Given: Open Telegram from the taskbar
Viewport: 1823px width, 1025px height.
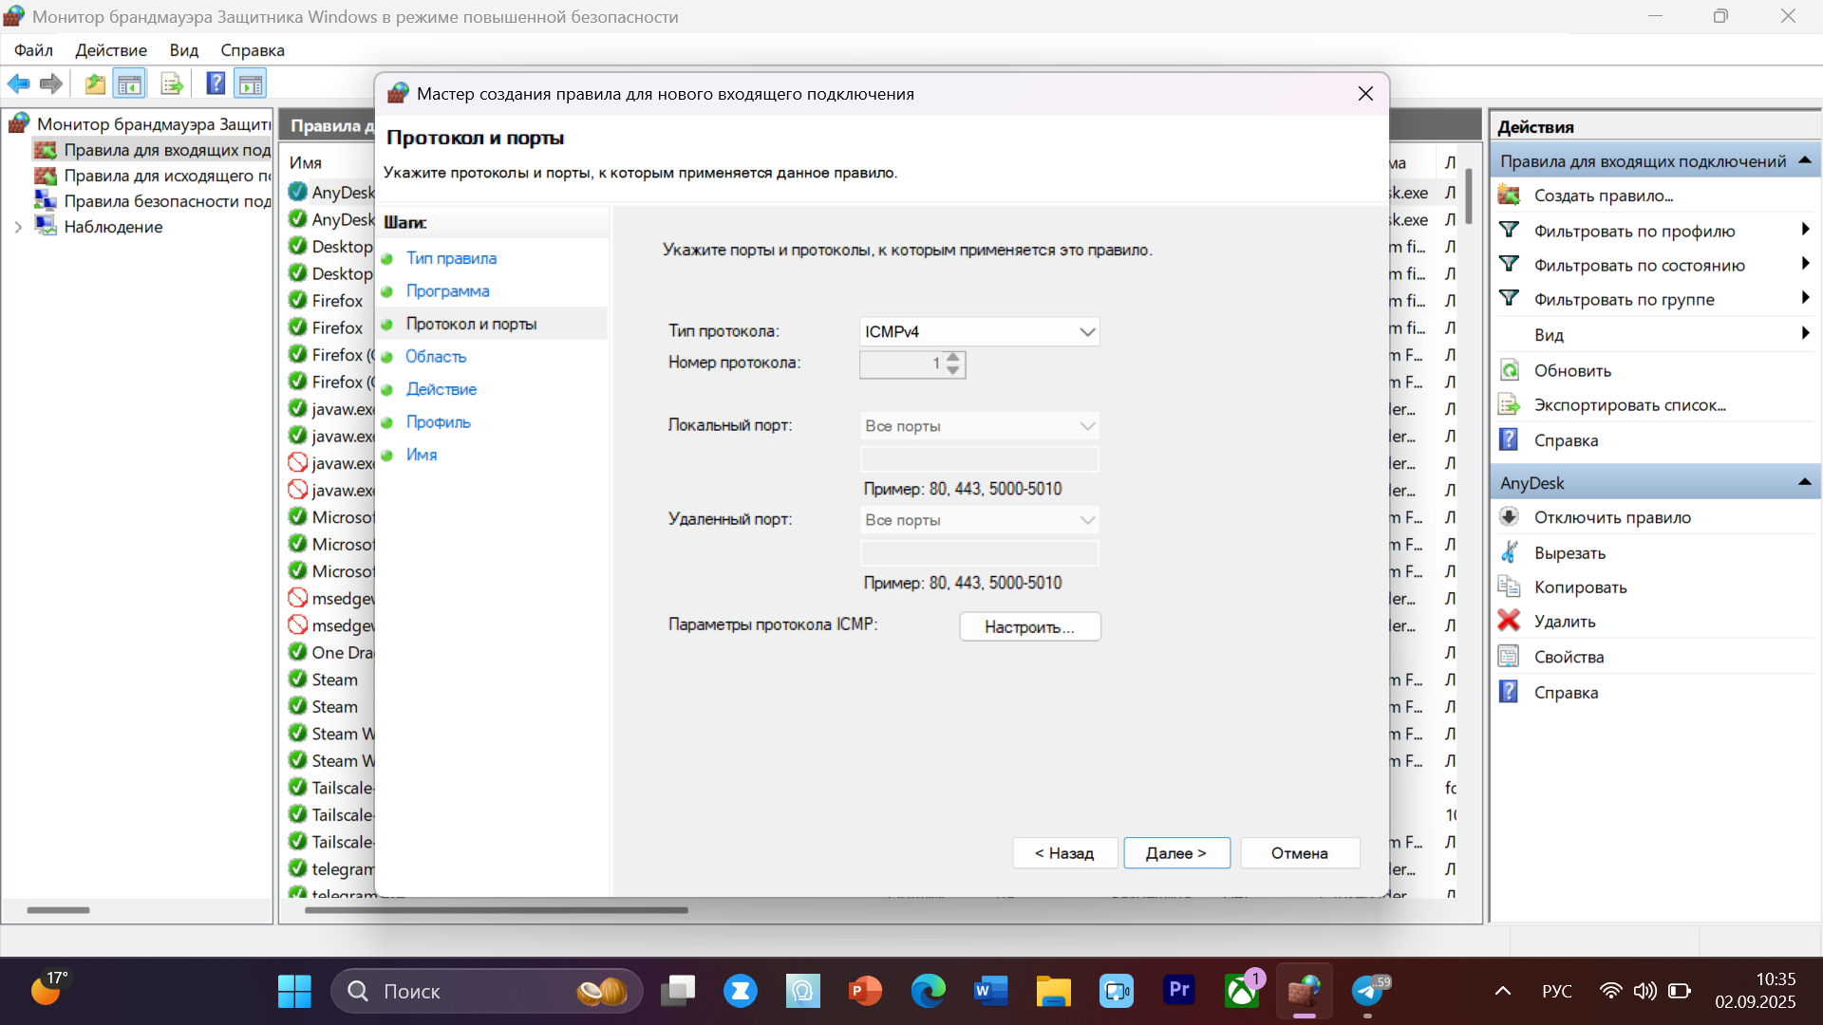Looking at the screenshot, I should tap(1368, 991).
